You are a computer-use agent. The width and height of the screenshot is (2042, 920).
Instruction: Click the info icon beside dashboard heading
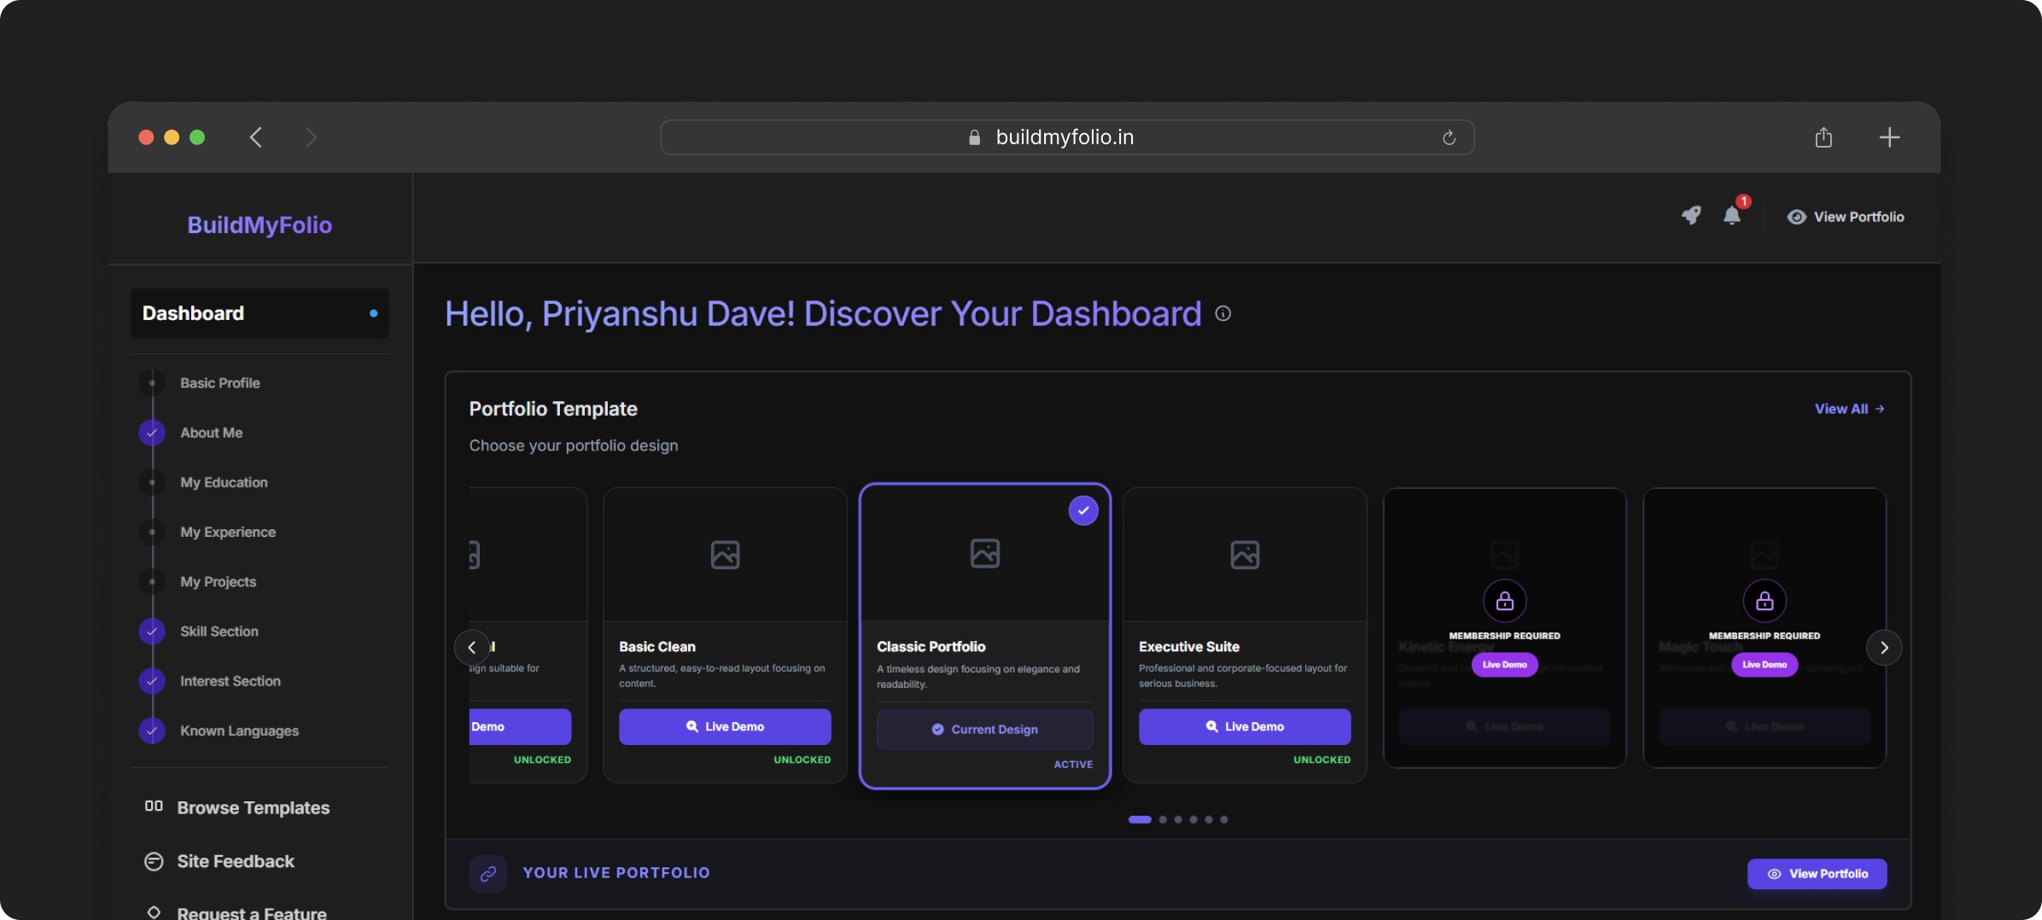(x=1222, y=314)
